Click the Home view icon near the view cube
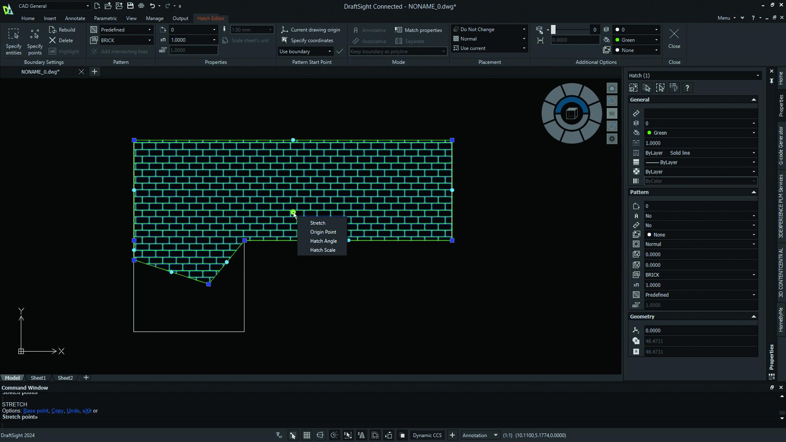786x442 pixels. [x=612, y=88]
